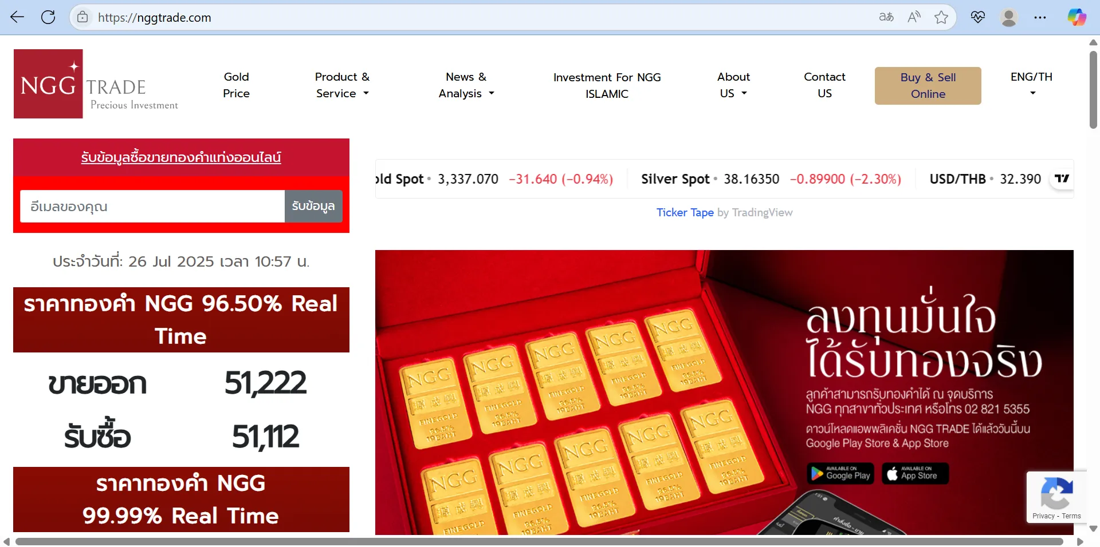Click the reCAPTCHA Privacy link

pyautogui.click(x=1043, y=516)
